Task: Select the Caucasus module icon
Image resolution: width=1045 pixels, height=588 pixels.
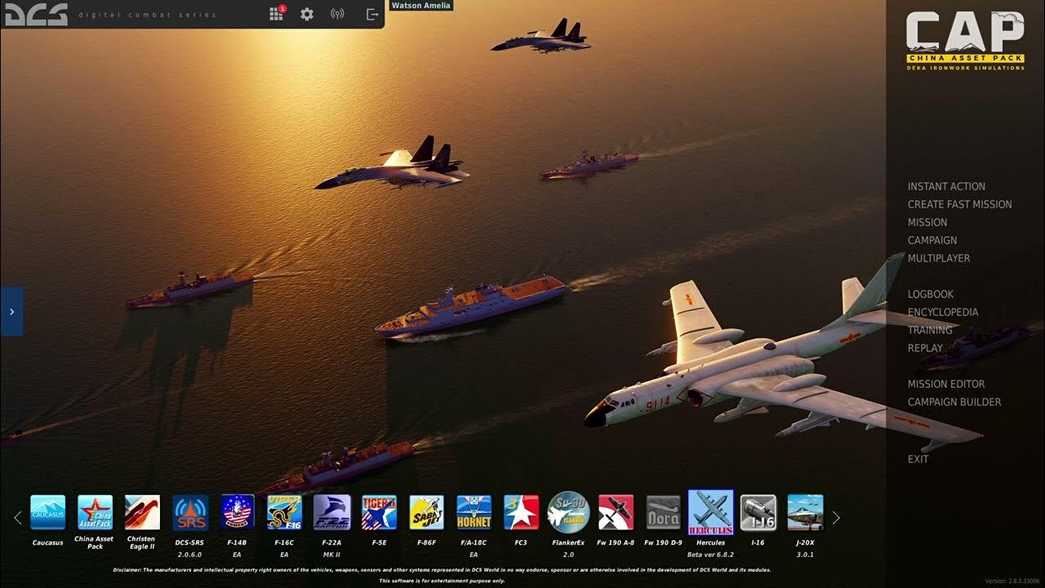Action: coord(47,512)
